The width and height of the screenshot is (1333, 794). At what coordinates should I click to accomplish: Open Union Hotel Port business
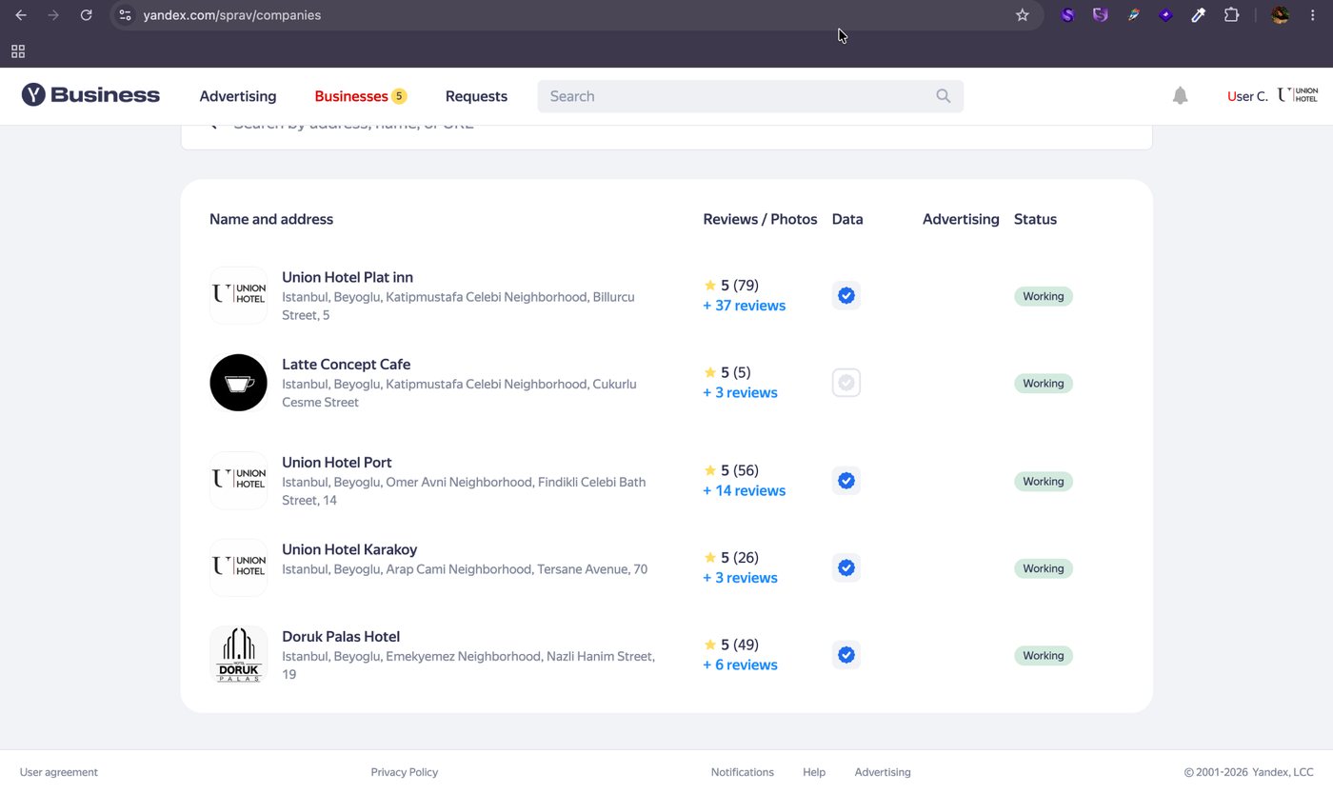coord(337,463)
